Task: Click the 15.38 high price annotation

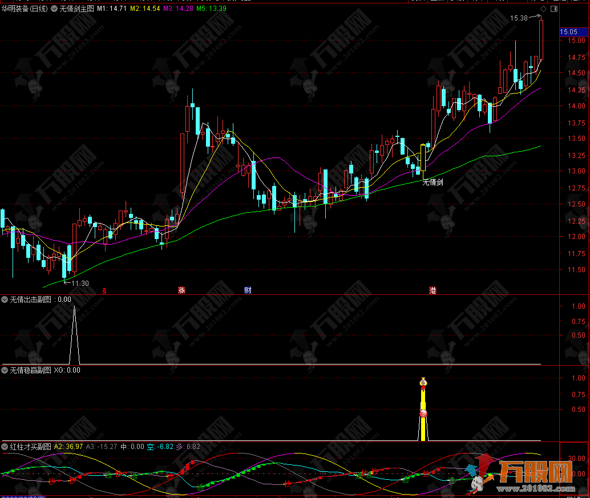Action: 519,18
